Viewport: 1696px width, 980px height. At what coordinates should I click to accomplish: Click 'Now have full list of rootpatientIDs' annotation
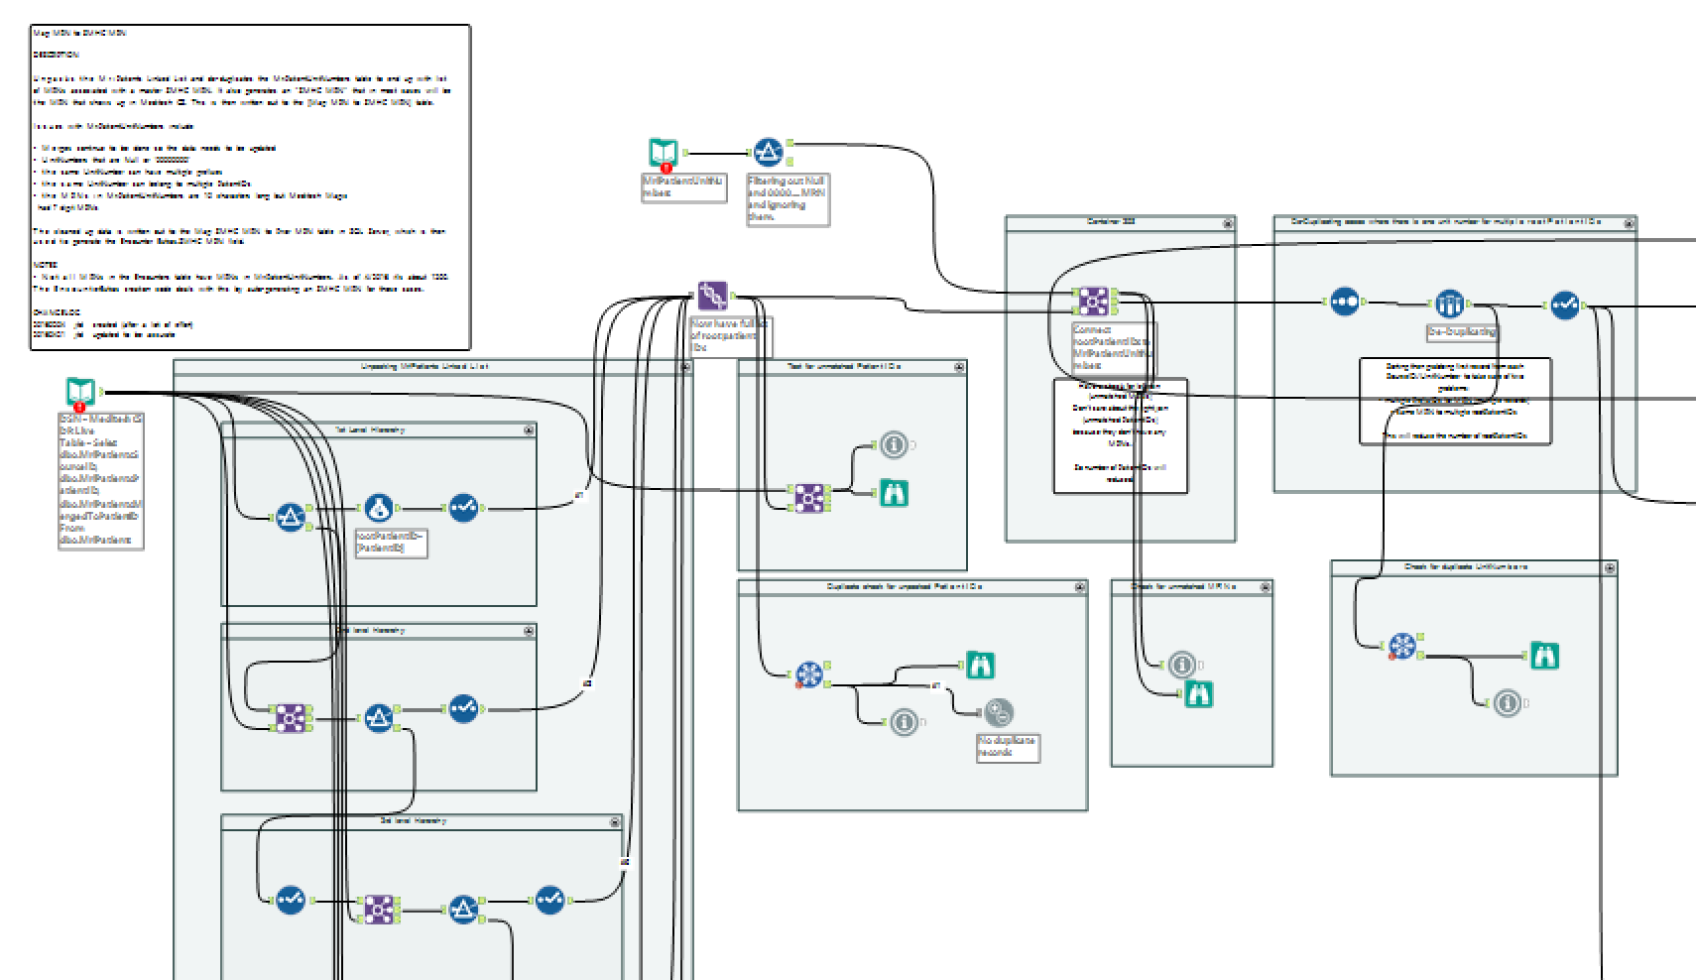(729, 337)
